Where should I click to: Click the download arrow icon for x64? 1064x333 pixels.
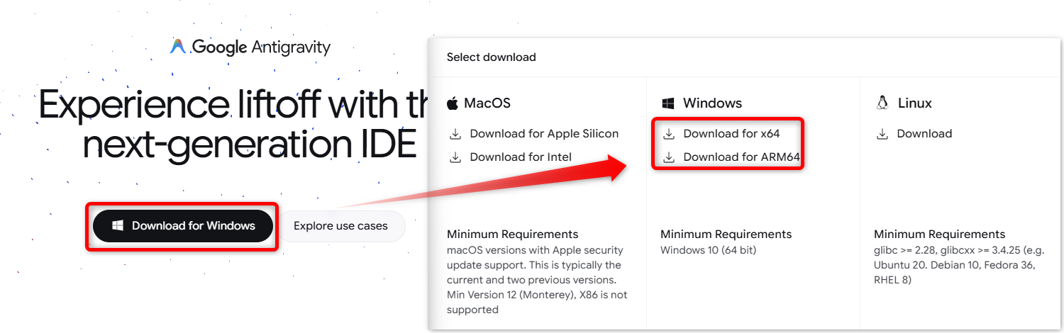point(669,134)
